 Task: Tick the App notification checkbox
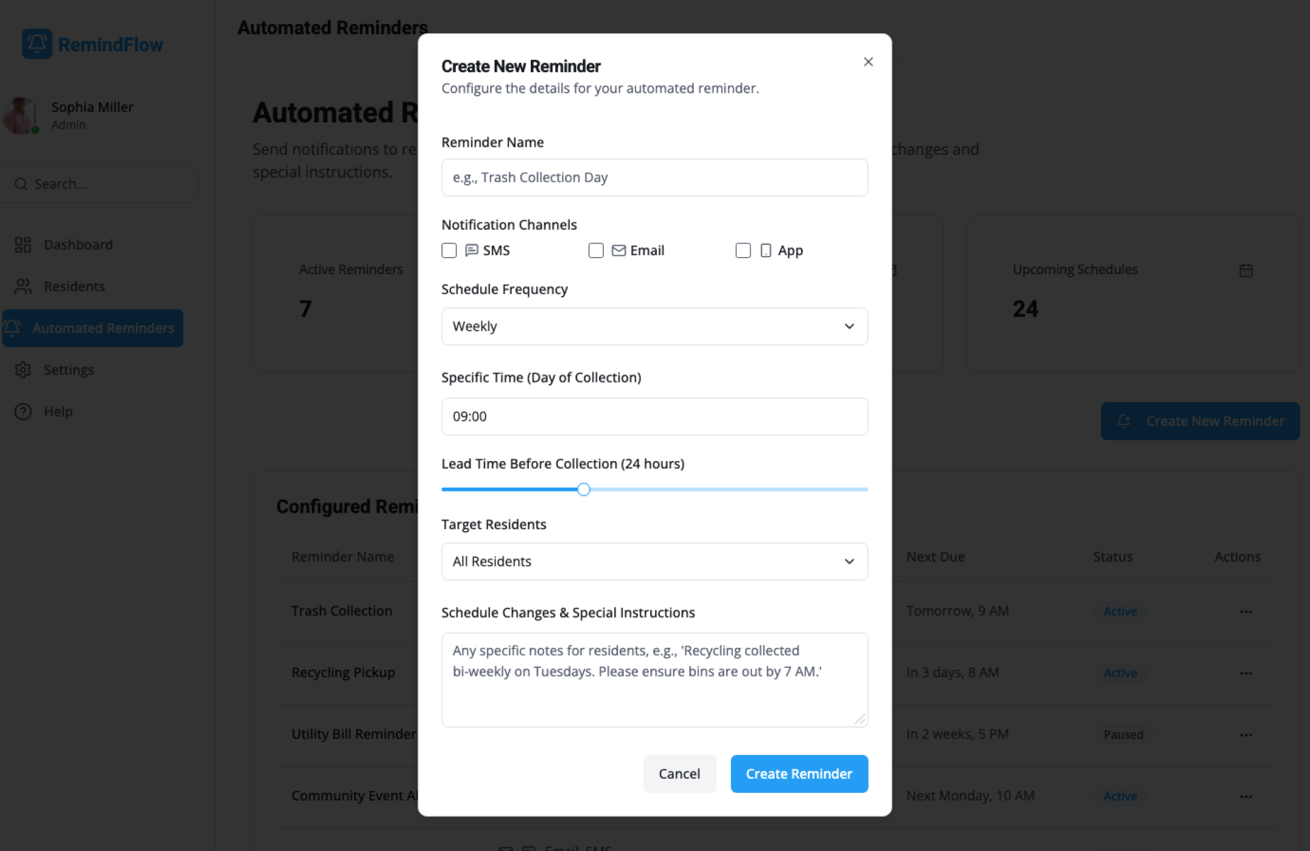pos(743,250)
